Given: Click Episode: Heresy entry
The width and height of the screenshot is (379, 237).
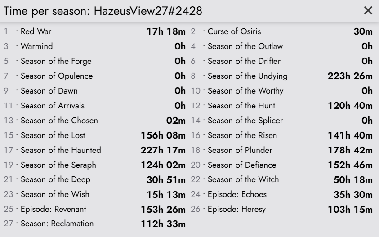Looking at the screenshot, I should pyautogui.click(x=281, y=209).
